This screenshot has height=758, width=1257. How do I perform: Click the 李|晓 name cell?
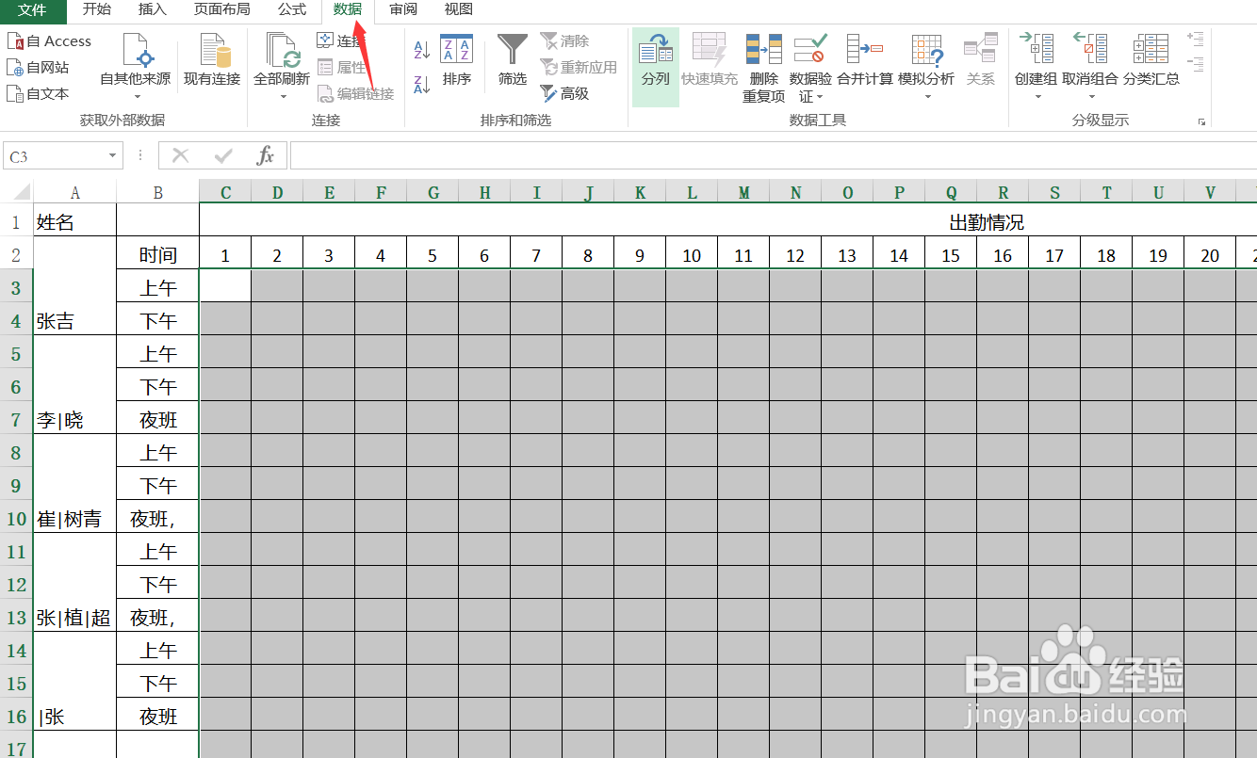tap(75, 384)
